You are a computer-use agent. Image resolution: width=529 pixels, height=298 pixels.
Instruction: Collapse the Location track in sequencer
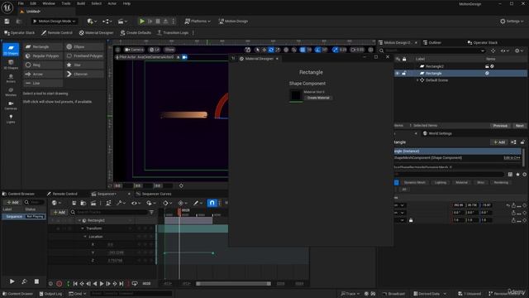coord(85,237)
